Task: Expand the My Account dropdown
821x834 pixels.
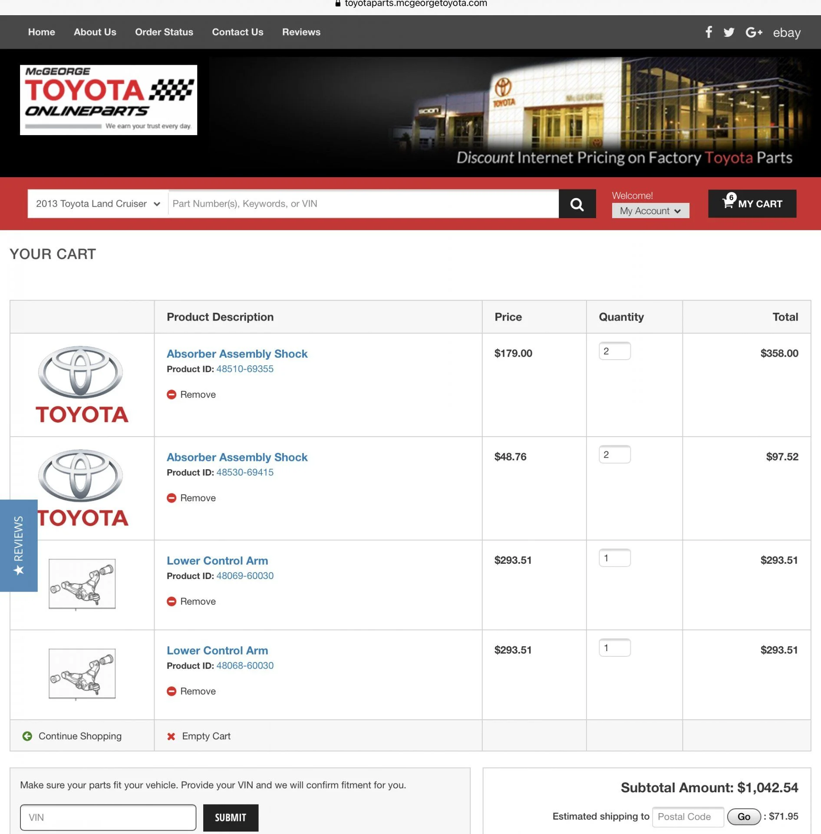Action: point(650,211)
